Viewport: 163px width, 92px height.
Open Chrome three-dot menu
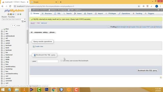coord(160,6)
